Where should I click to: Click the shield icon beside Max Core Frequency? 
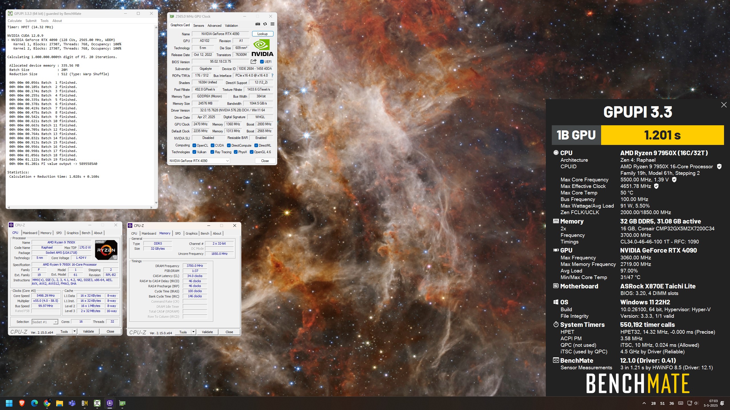674,180
